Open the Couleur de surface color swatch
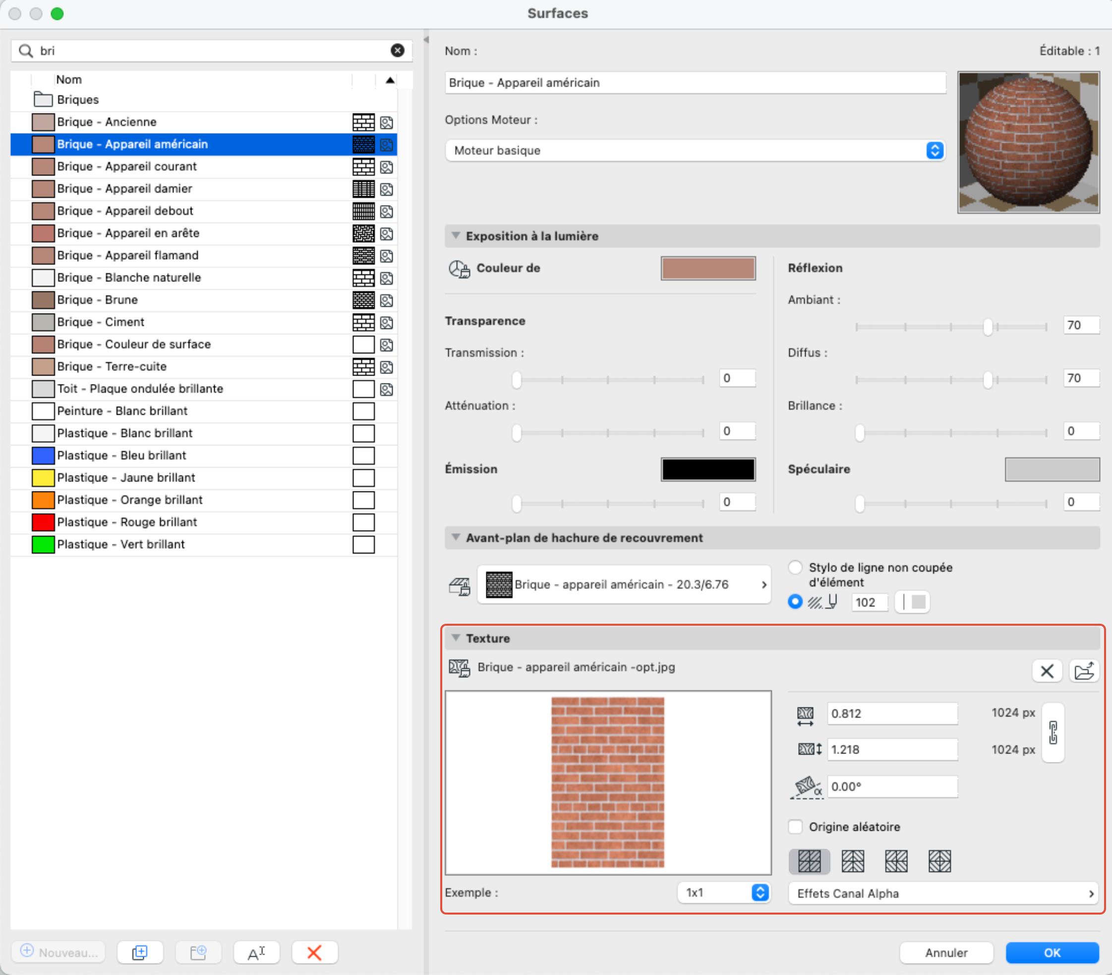1112x975 pixels. coord(708,268)
